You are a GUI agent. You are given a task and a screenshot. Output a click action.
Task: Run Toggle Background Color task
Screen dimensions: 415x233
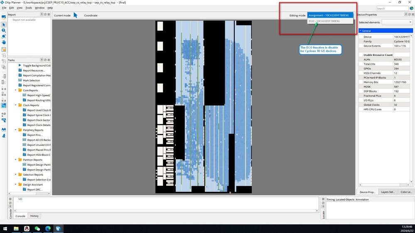click(x=34, y=66)
